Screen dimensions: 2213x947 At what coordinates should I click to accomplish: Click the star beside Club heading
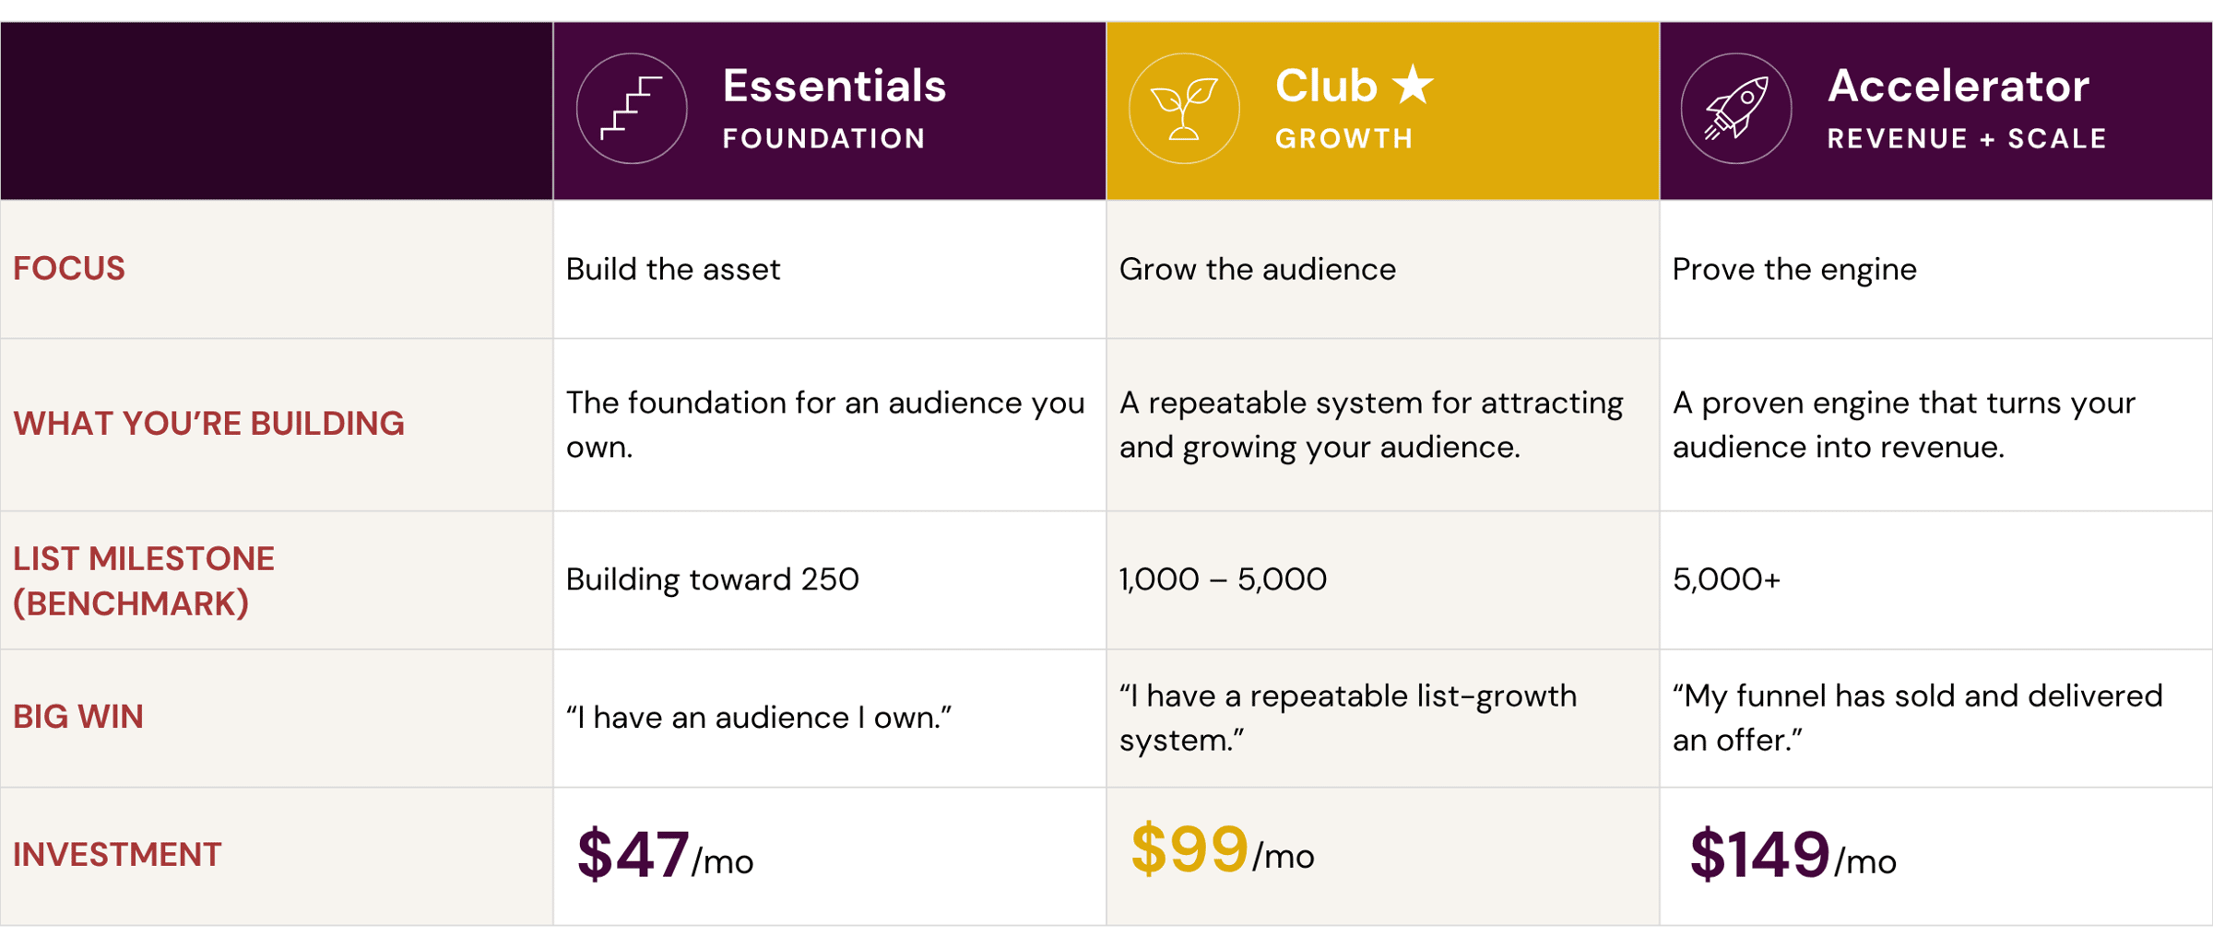click(x=1413, y=85)
